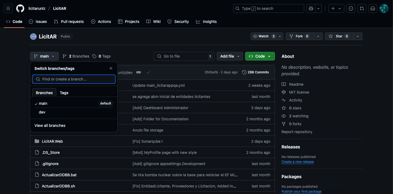Click the eye icon beside 2 watching
393x194 pixels.
[284, 116]
